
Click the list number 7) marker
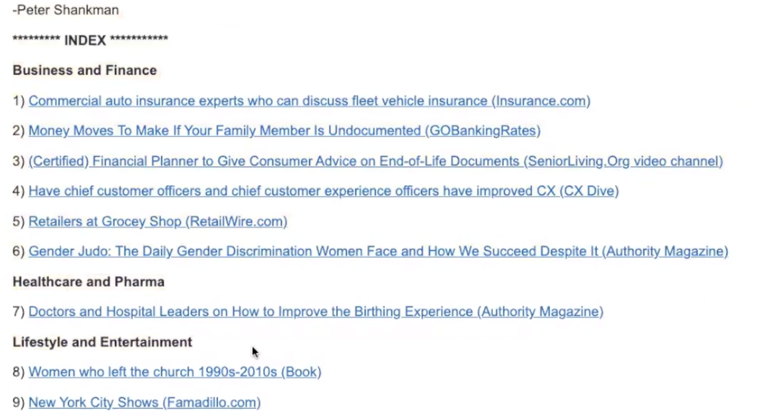click(18, 312)
